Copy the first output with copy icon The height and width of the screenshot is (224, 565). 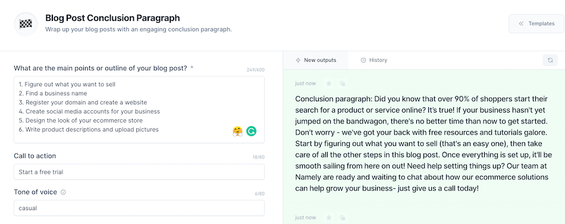click(343, 83)
